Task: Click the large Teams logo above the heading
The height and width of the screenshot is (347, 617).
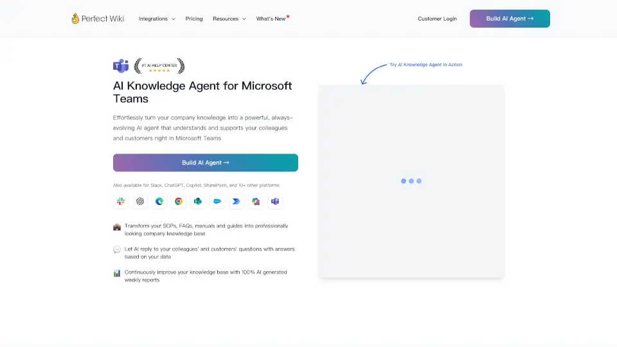Action: tap(121, 66)
